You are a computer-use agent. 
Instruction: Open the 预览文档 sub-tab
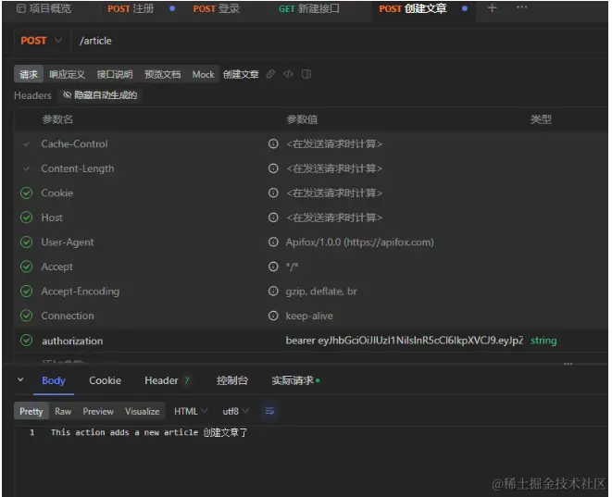pyautogui.click(x=162, y=74)
